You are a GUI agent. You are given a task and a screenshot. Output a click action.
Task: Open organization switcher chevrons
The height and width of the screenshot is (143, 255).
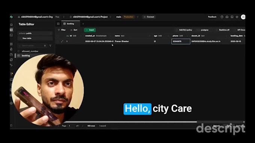64,17
